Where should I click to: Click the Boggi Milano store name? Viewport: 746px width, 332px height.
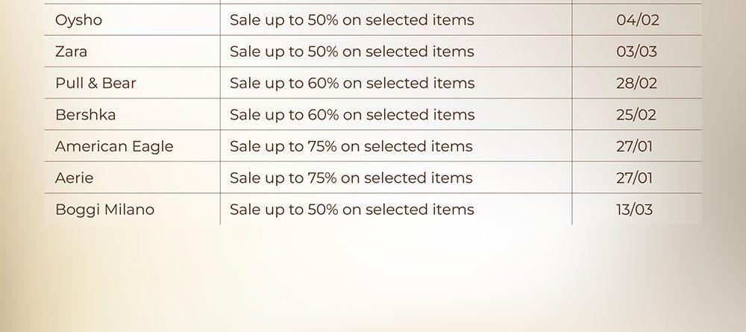pos(104,210)
